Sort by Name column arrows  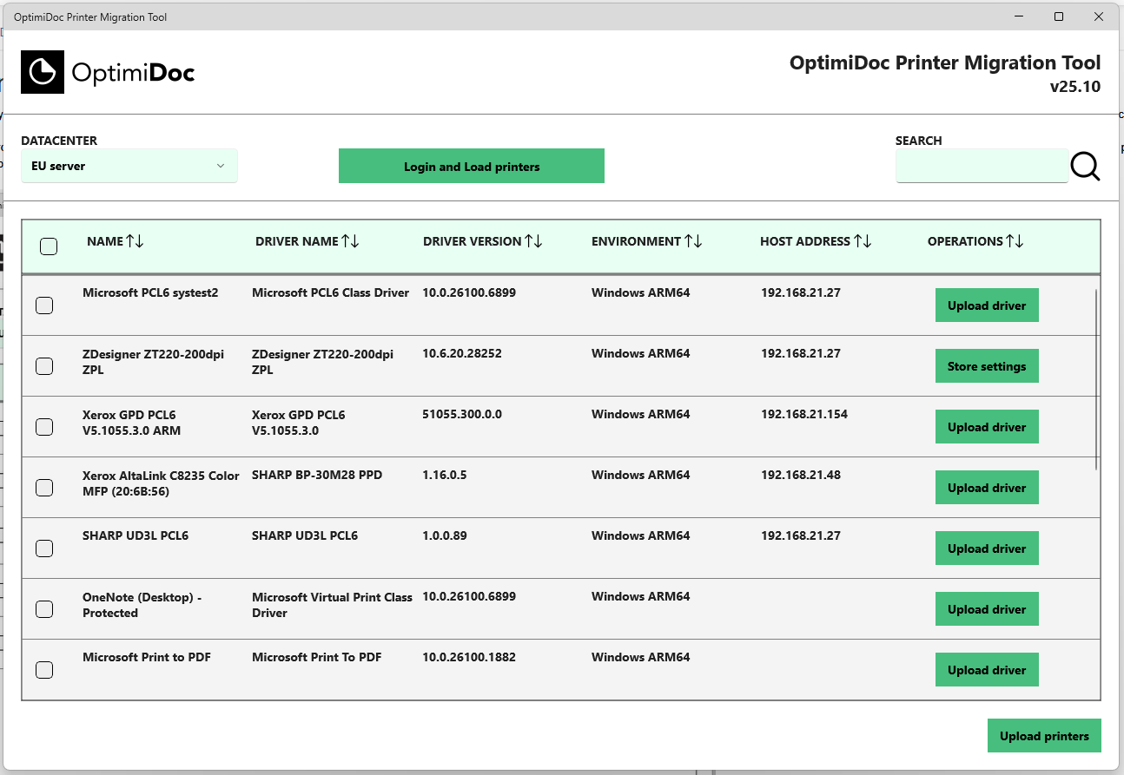tap(135, 241)
